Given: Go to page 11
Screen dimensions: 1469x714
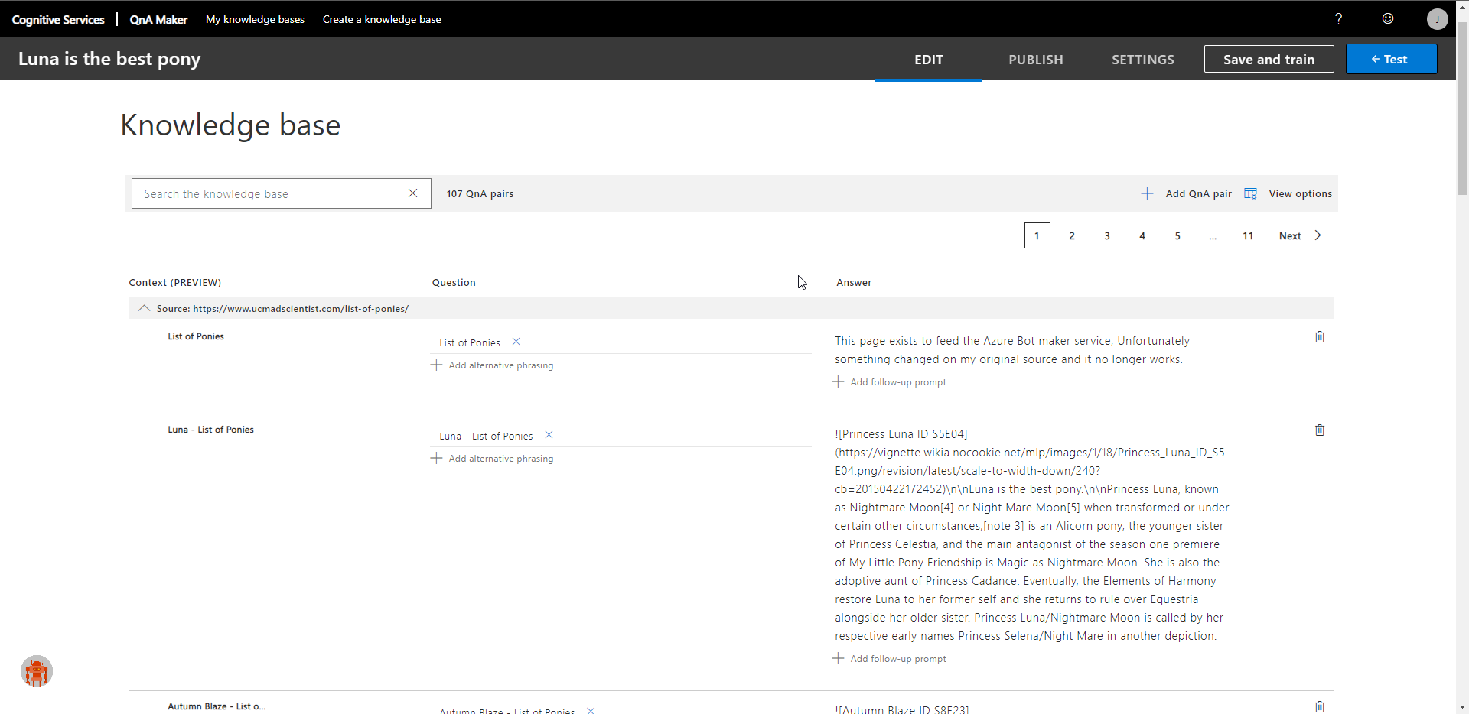Looking at the screenshot, I should 1248,235.
